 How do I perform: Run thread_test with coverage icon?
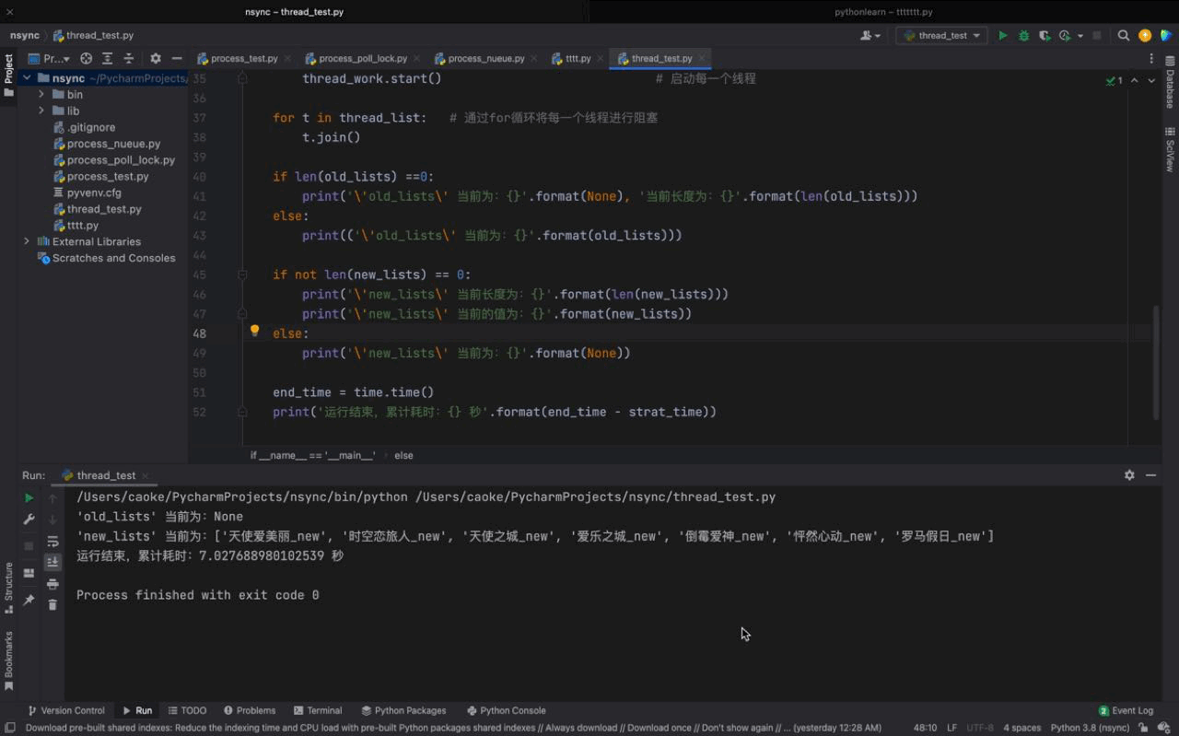point(1044,36)
